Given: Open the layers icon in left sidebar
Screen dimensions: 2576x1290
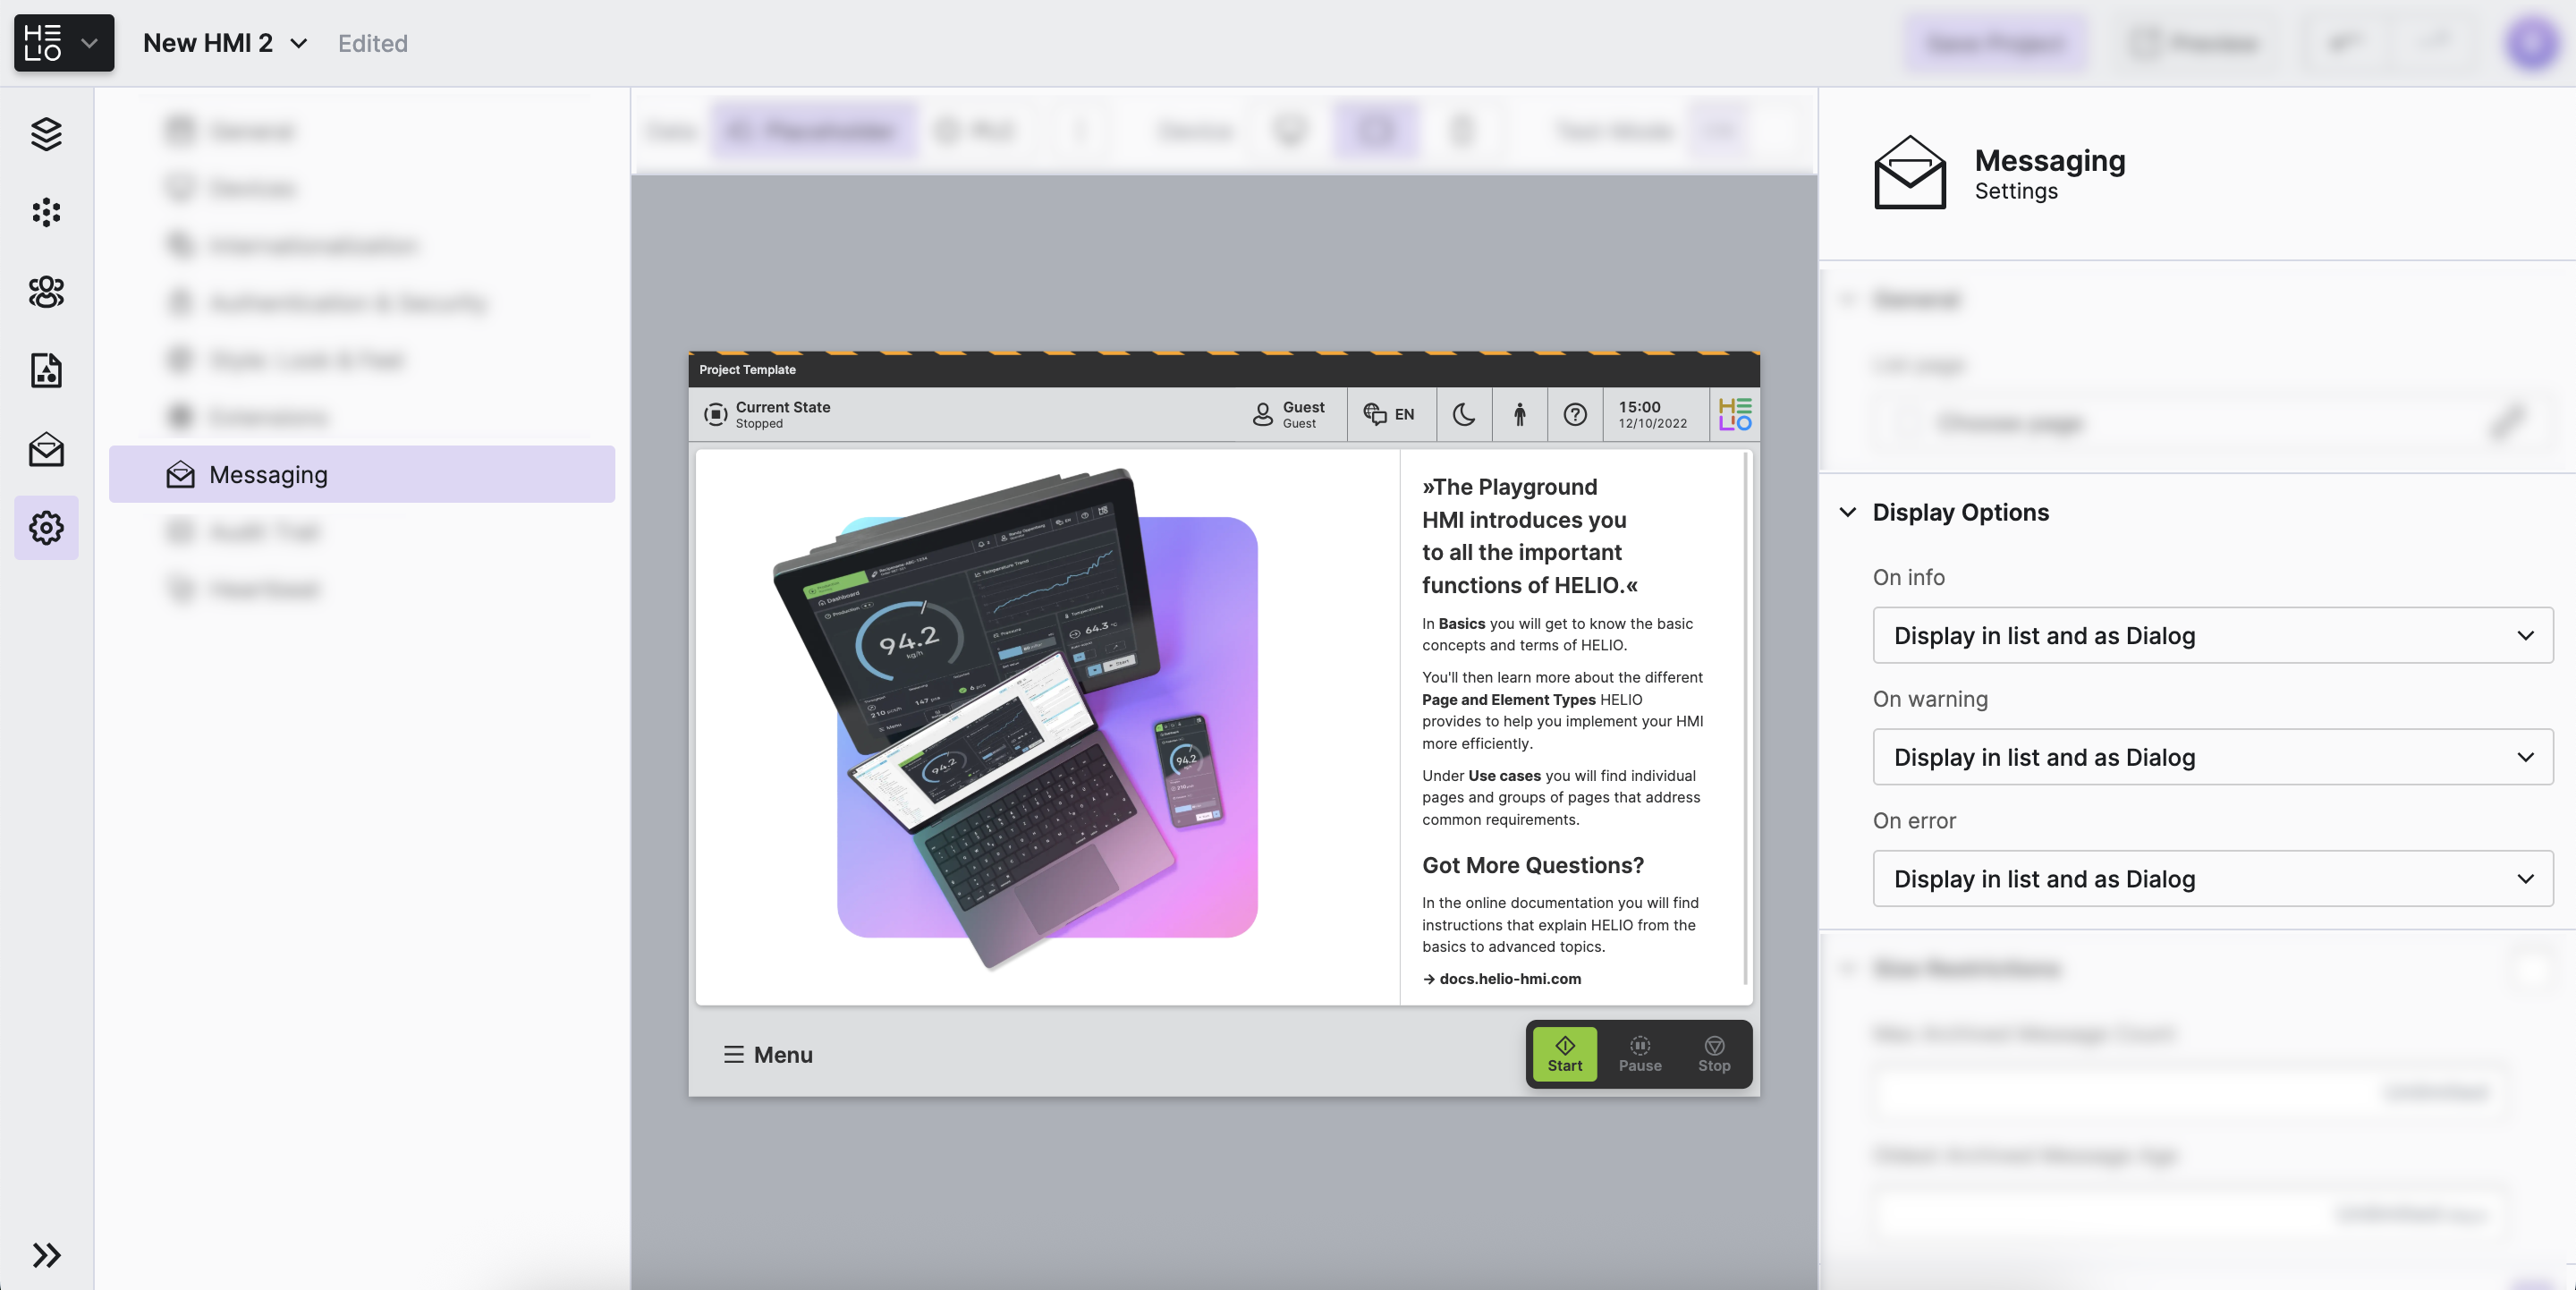Looking at the screenshot, I should 46,134.
